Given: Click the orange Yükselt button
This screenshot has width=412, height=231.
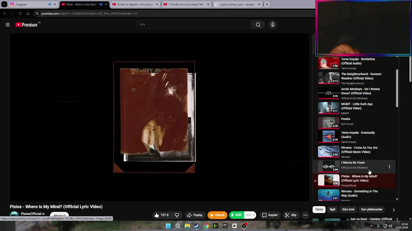Looking at the screenshot, I should (x=218, y=215).
